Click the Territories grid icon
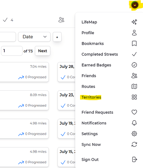This screenshot has height=168, width=143. (134, 97)
